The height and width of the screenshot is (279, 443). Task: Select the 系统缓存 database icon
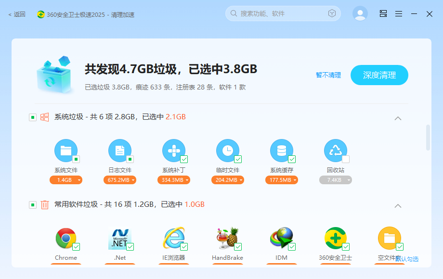coord(282,150)
